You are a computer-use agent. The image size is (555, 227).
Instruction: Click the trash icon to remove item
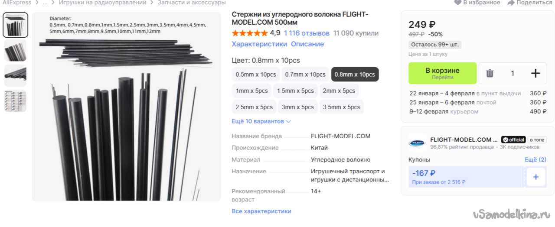point(490,73)
